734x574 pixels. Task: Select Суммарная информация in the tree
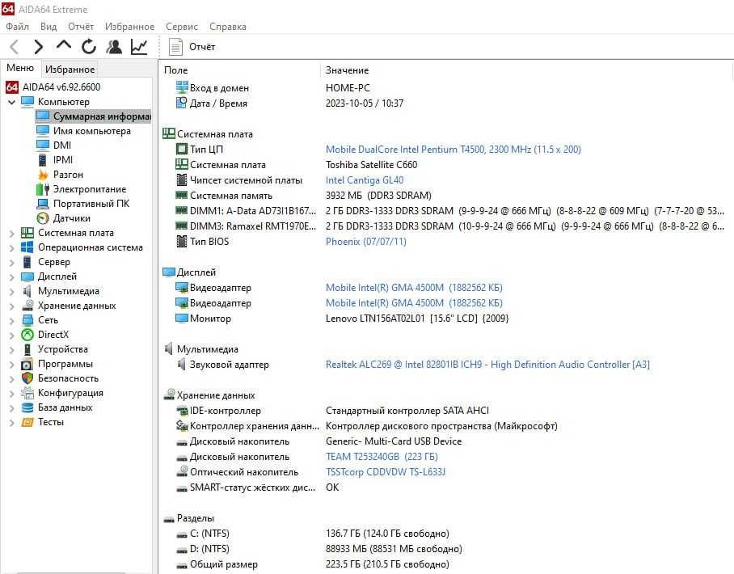point(94,116)
